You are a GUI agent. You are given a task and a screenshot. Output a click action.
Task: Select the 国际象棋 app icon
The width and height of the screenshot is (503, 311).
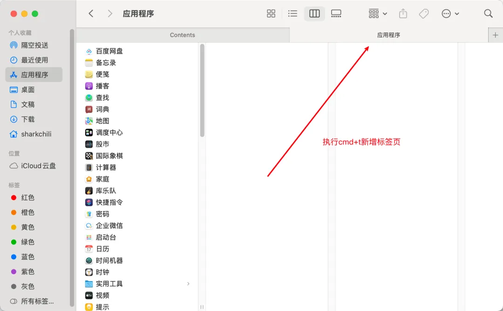(89, 156)
